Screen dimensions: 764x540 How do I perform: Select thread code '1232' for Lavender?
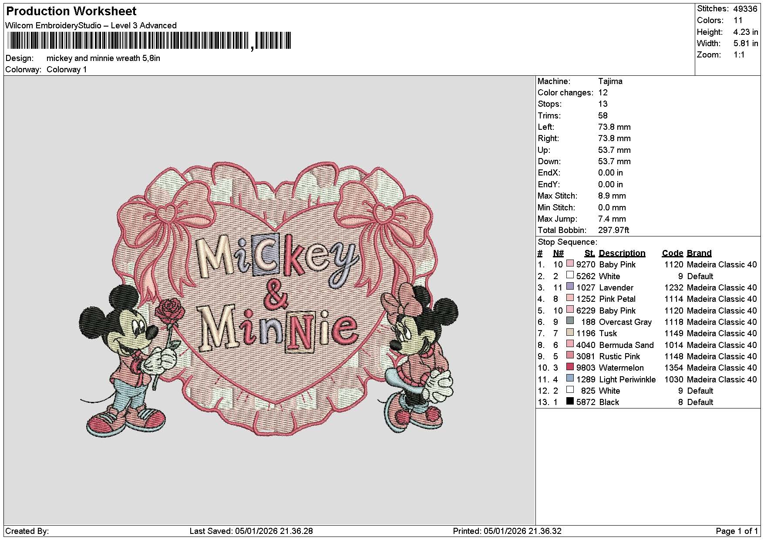pyautogui.click(x=673, y=287)
